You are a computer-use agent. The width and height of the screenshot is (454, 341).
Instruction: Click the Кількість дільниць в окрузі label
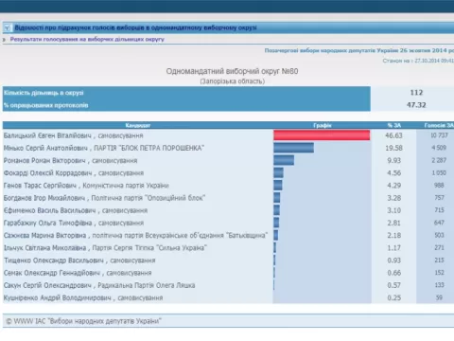coord(44,93)
